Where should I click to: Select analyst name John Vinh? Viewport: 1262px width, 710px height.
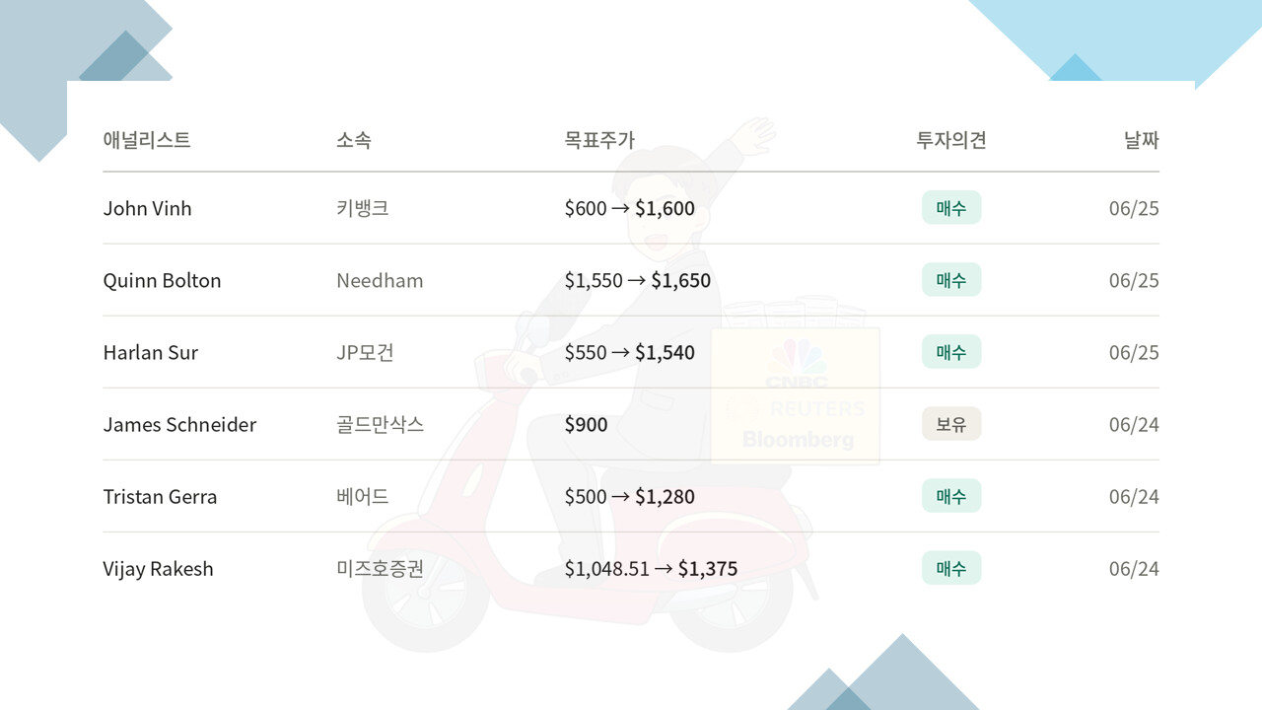[x=148, y=208]
